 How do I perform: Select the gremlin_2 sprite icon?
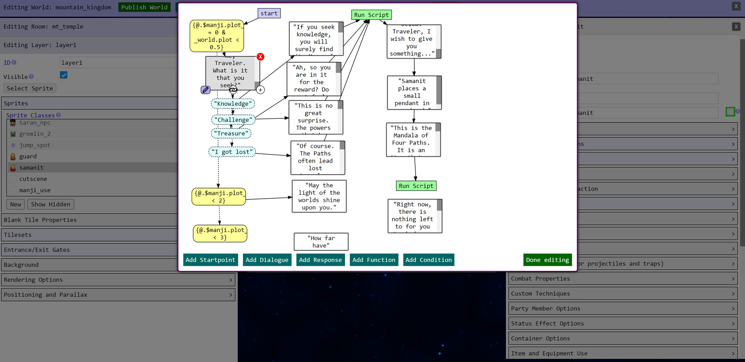click(13, 134)
